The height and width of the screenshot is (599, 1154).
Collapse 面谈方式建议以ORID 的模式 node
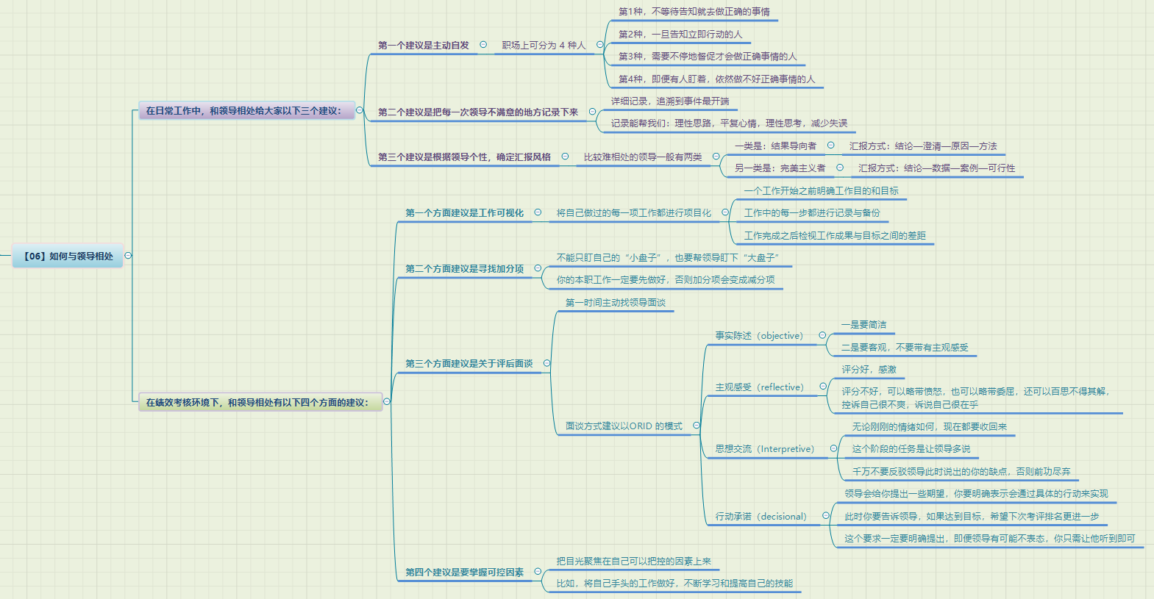(x=697, y=426)
